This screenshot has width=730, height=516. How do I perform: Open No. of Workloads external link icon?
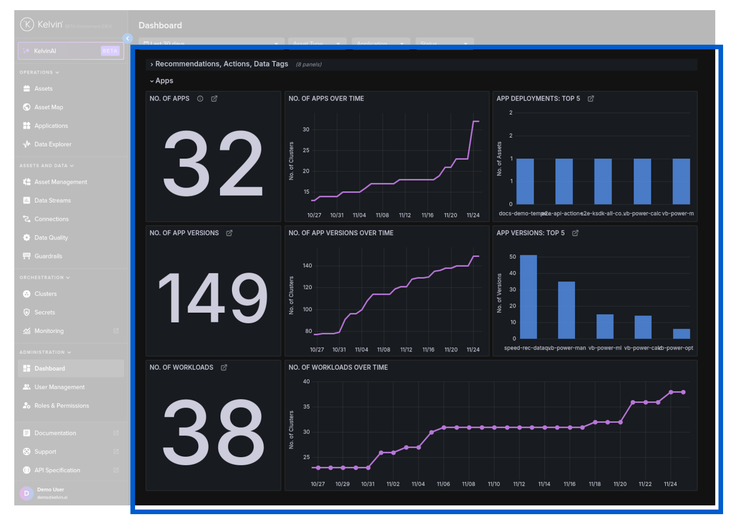pyautogui.click(x=224, y=368)
